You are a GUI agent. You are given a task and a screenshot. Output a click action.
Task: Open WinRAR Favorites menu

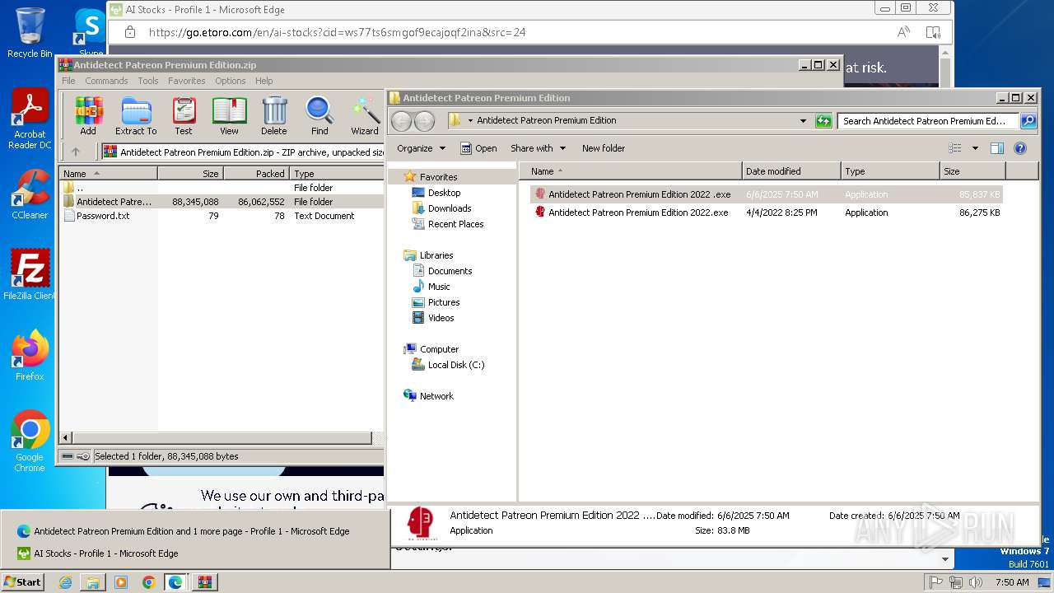pos(187,81)
